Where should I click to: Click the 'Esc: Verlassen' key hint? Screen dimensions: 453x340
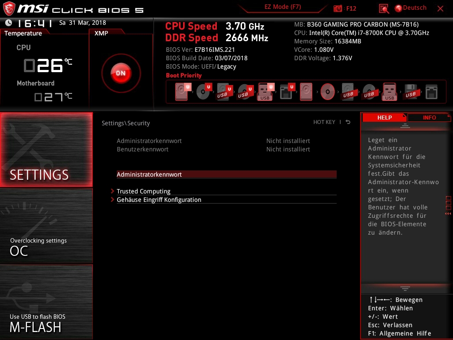coord(390,325)
